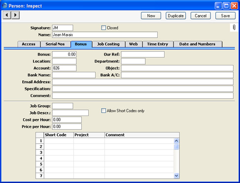The height and width of the screenshot is (183, 240).
Task: Click the Department field
Action: point(133,61)
